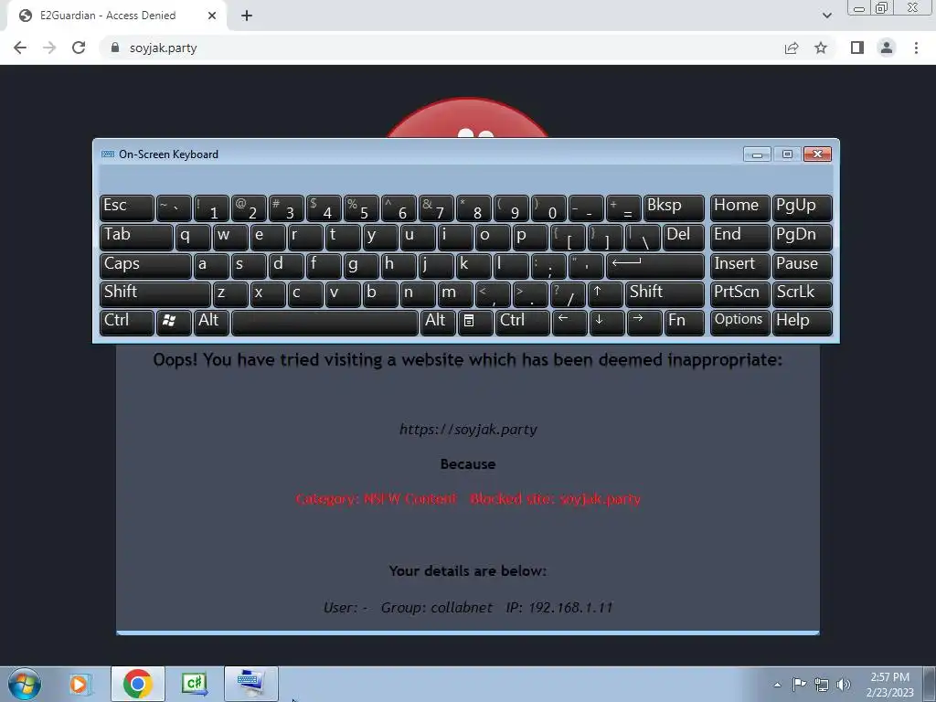The height and width of the screenshot is (702, 936).
Task: Tap the up arrow key on keyboard
Action: pyautogui.click(x=605, y=293)
